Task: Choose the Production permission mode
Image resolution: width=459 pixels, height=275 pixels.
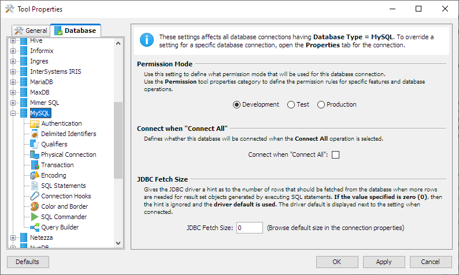Action: coord(321,104)
